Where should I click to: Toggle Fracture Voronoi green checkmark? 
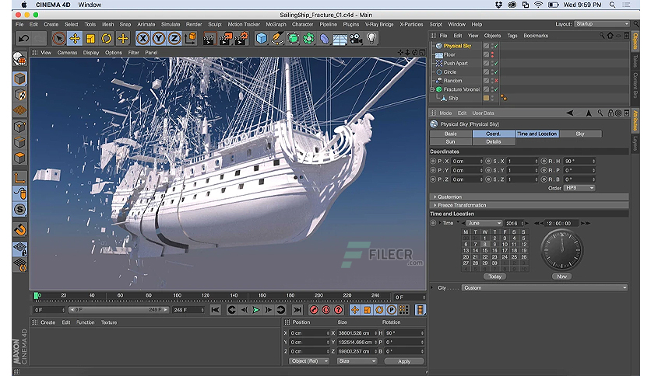point(496,89)
